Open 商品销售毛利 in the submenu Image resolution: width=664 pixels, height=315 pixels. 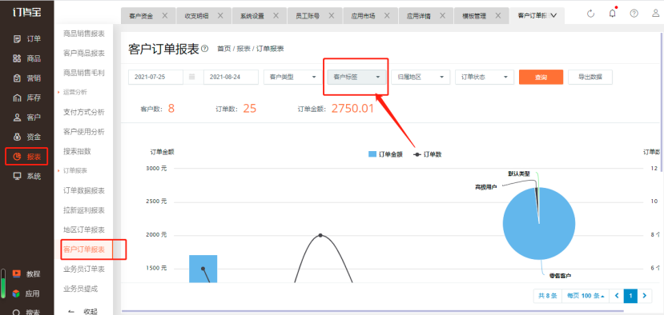click(84, 73)
